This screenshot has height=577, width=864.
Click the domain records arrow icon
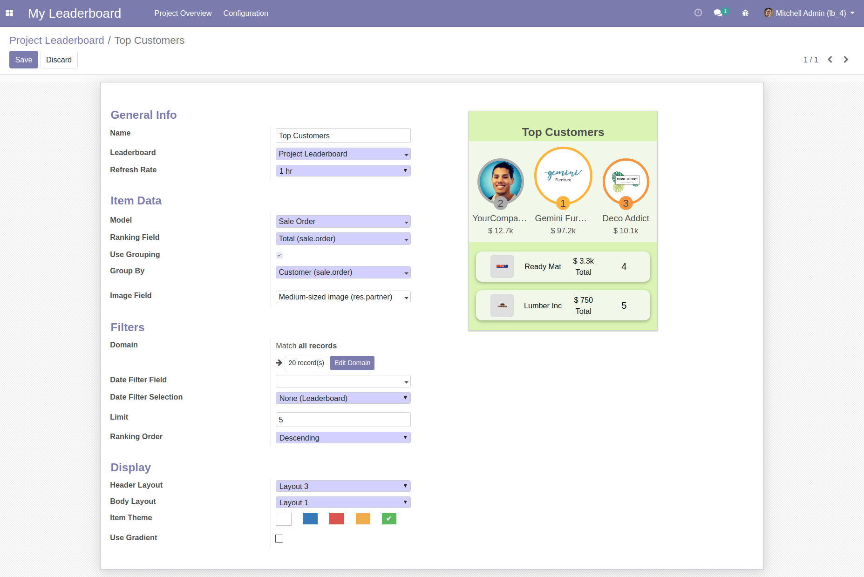click(279, 363)
